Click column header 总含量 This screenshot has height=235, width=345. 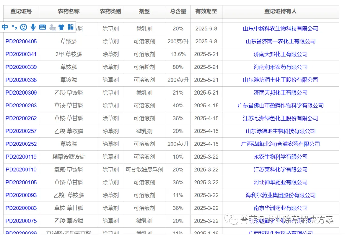click(x=178, y=12)
